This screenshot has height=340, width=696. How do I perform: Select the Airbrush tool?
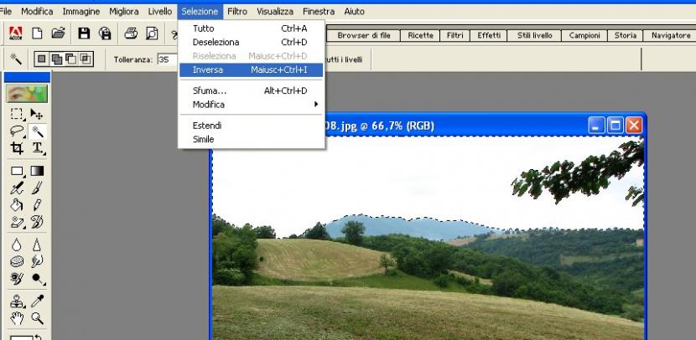coord(17,188)
